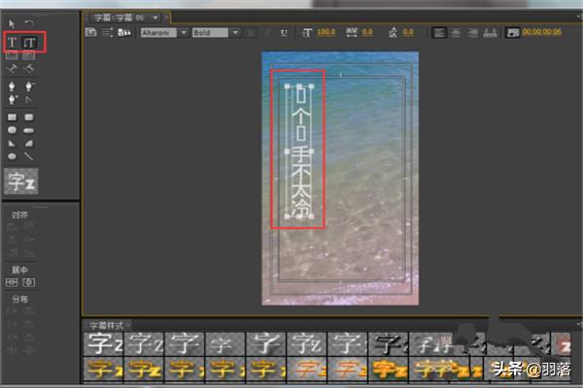
Task: Center the title object horizontally
Action: tap(12, 282)
